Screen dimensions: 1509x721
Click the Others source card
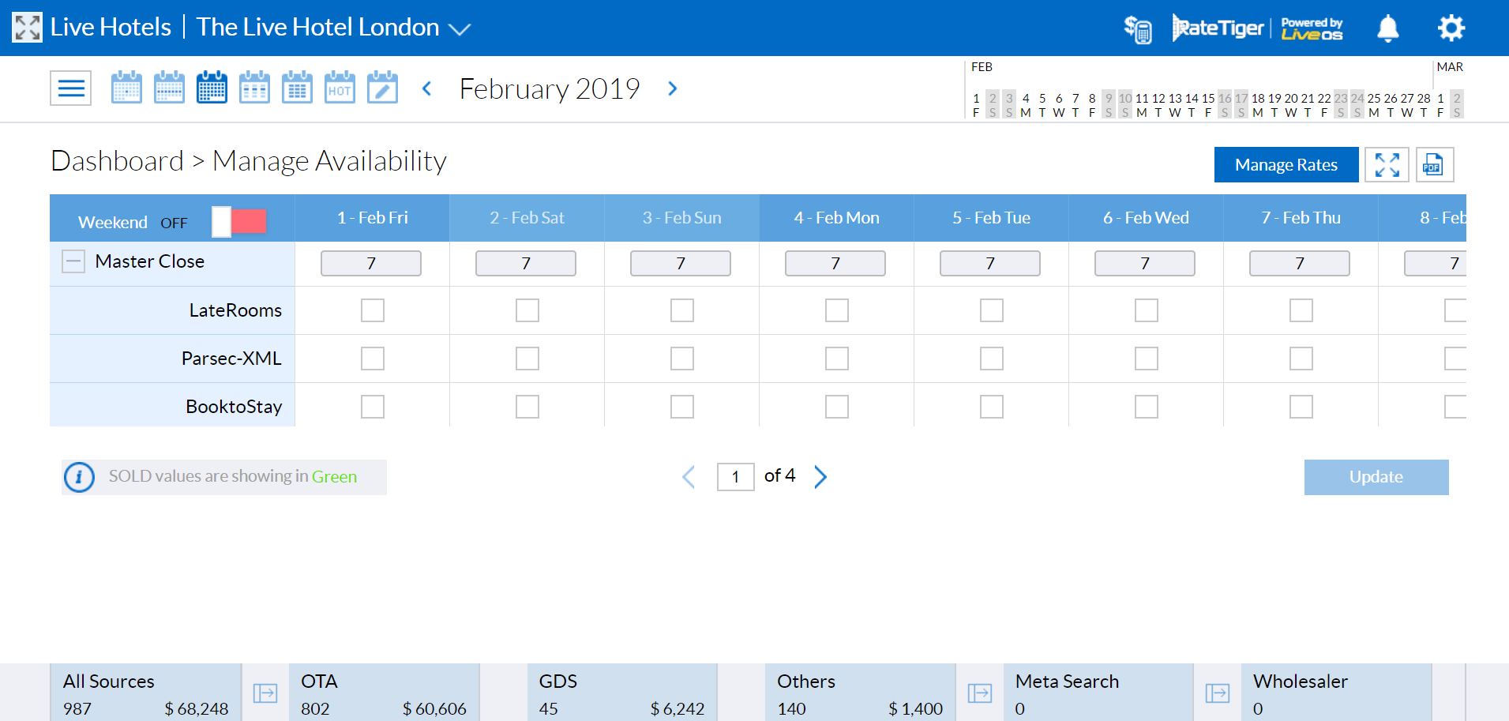pyautogui.click(x=861, y=693)
